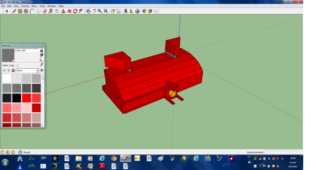Click the taskbar clock showing 19:38

(293, 158)
